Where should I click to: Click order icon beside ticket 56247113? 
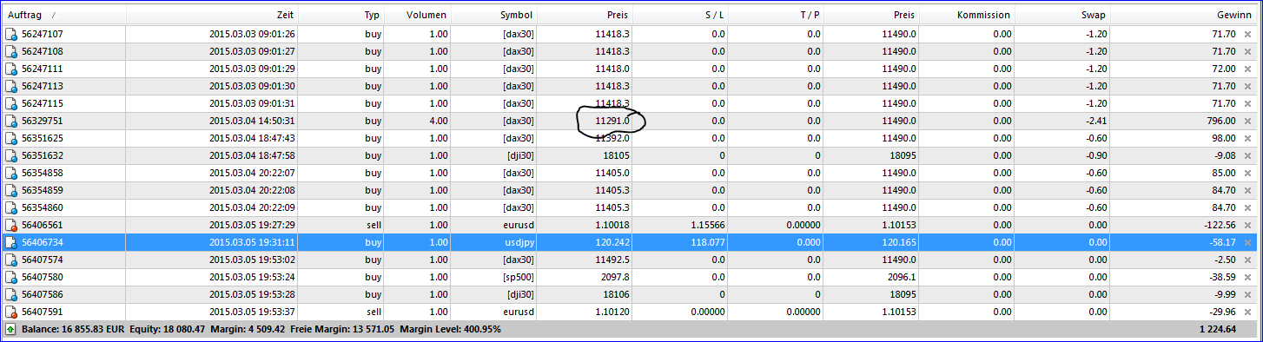coord(11,86)
